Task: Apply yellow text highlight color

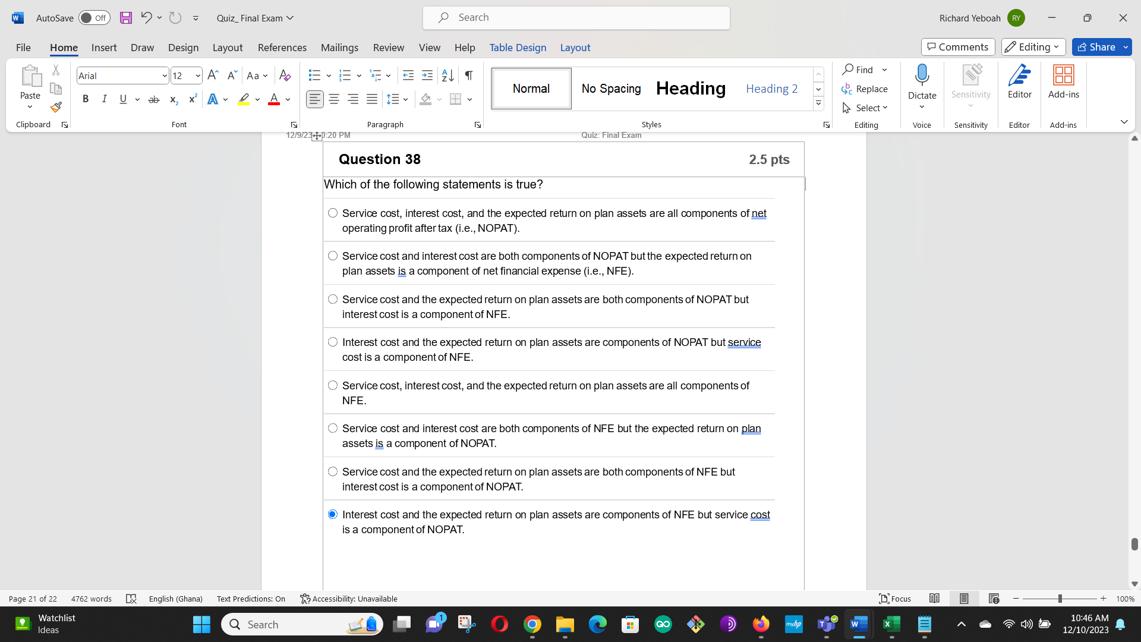Action: point(244,99)
